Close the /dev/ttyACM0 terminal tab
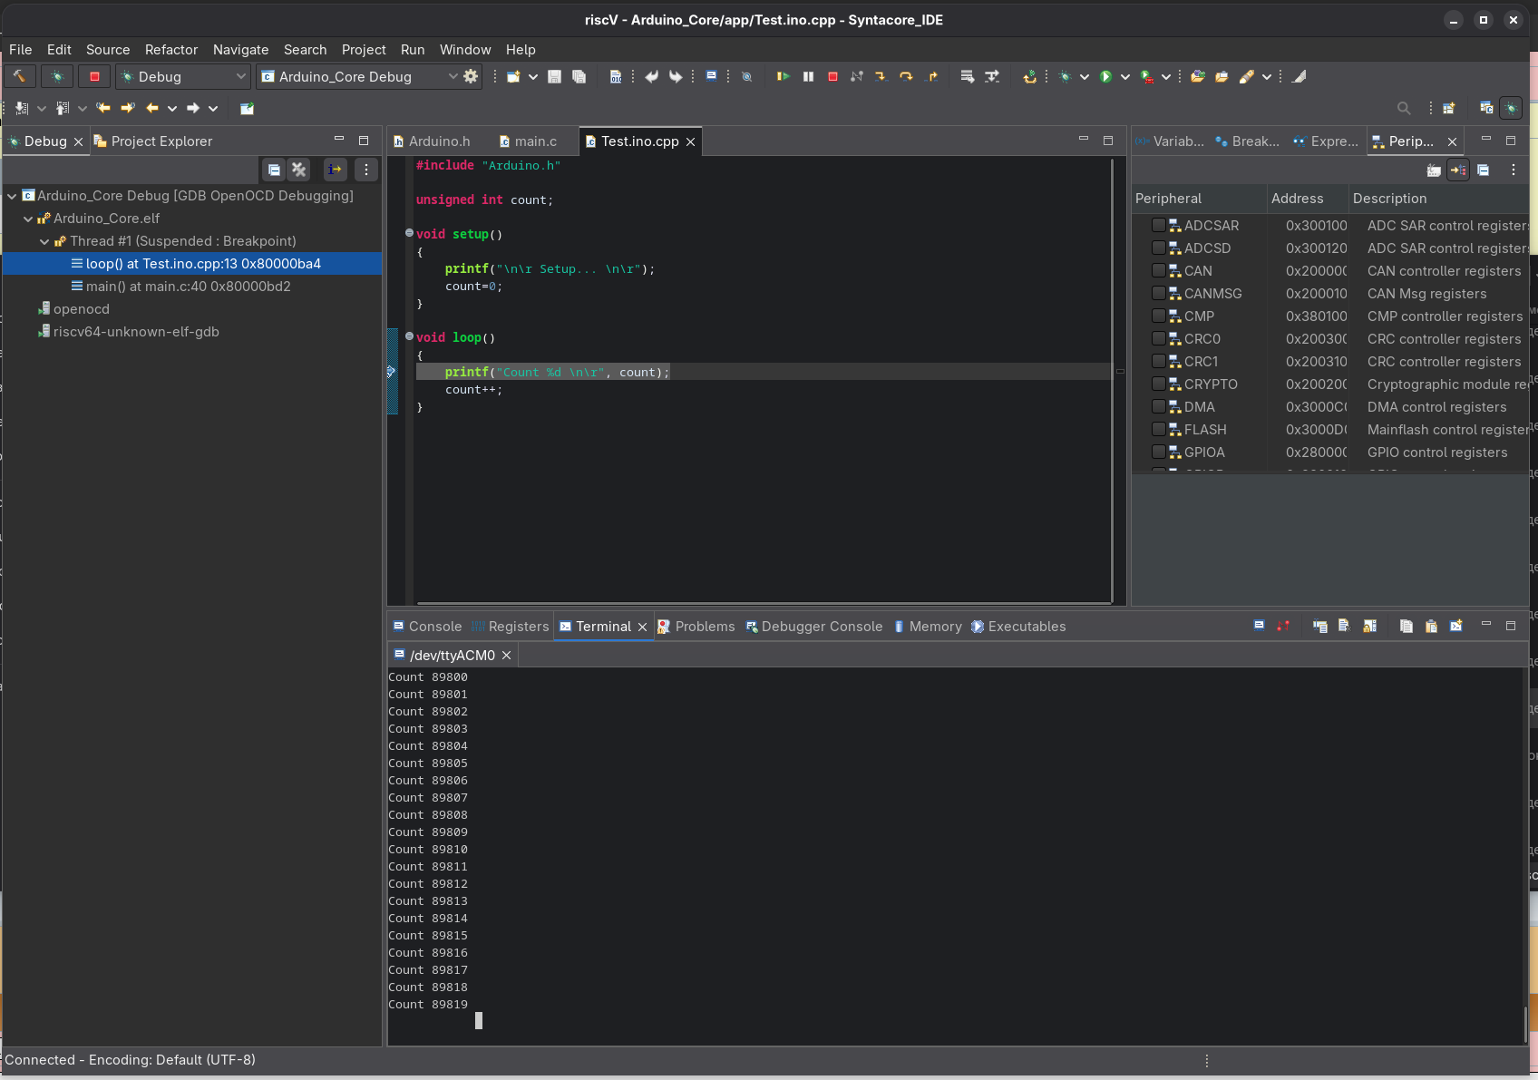The width and height of the screenshot is (1538, 1080). pos(507,656)
